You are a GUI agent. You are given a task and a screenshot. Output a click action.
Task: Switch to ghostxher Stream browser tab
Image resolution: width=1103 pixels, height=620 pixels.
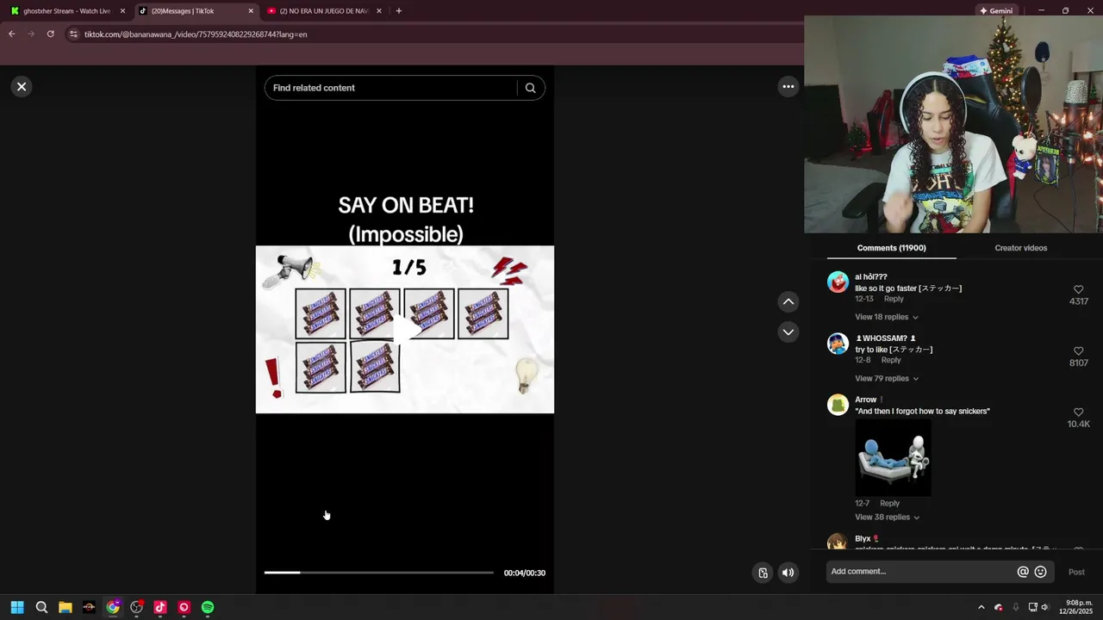66,11
